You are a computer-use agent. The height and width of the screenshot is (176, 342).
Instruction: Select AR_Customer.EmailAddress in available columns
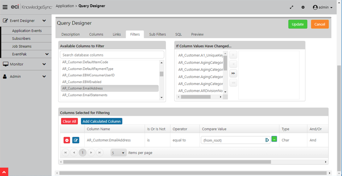[x=110, y=88]
